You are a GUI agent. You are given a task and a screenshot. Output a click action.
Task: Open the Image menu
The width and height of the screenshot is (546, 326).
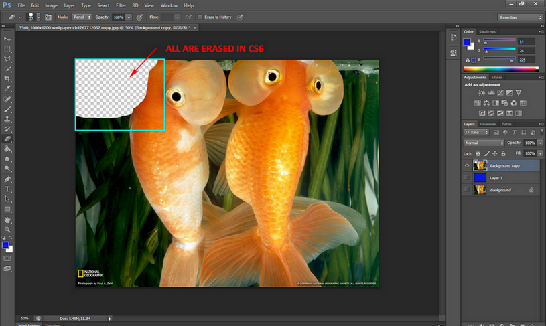pos(51,5)
